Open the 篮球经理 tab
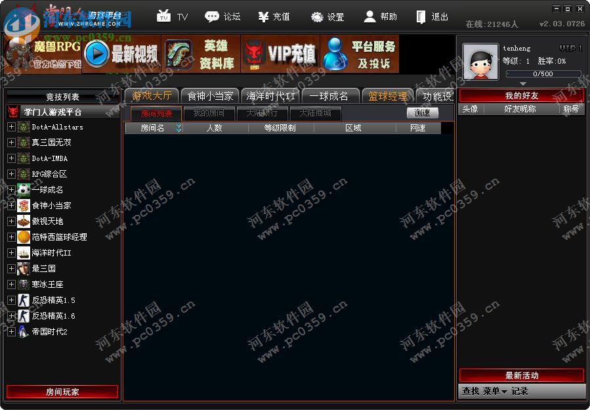Viewport: 590px width, 410px height. (x=388, y=95)
